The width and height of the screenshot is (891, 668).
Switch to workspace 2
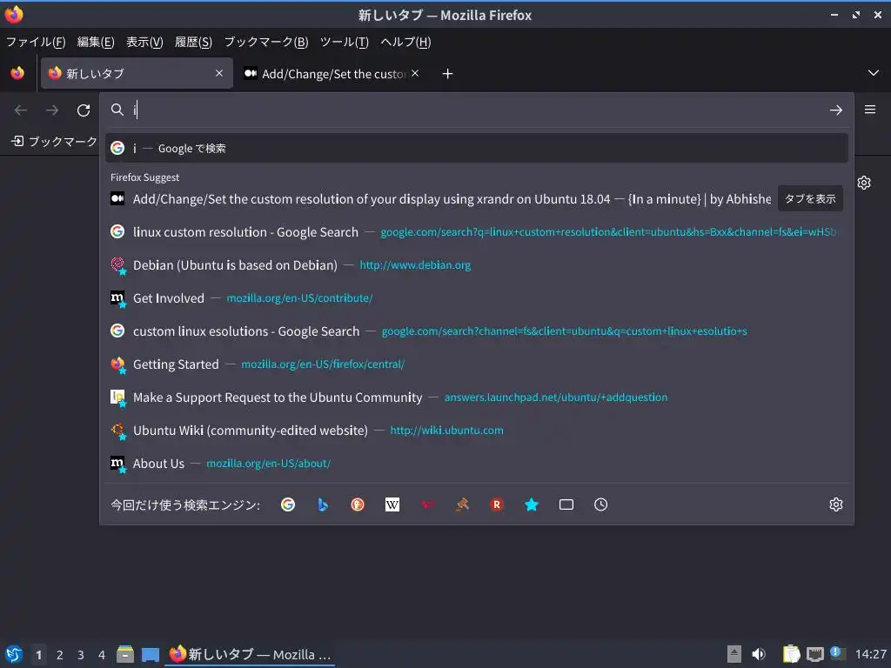coord(60,655)
